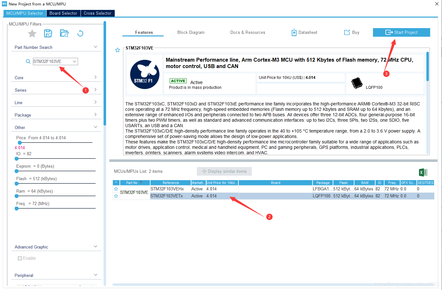
Task: Open the Features tab
Action: 144,32
